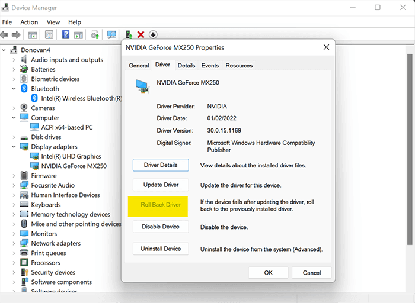
Task: Click Scan for hardware changes monitor icon
Action: [x=111, y=34]
